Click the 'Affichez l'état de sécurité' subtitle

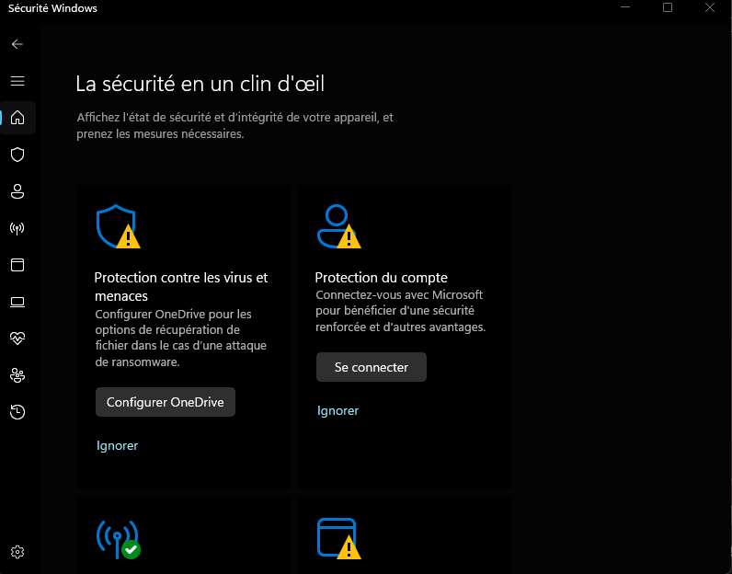(235, 126)
